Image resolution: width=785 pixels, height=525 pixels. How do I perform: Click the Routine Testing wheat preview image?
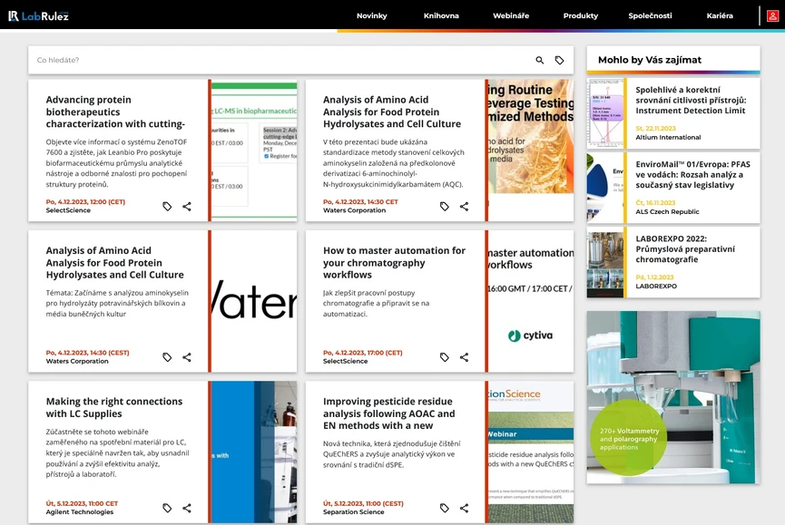coord(531,150)
